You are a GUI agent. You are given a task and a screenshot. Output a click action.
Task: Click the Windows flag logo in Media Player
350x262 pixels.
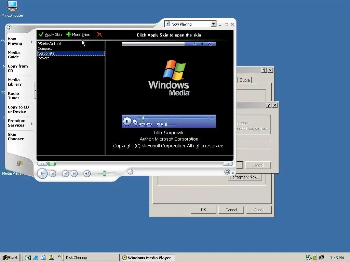tap(19, 163)
